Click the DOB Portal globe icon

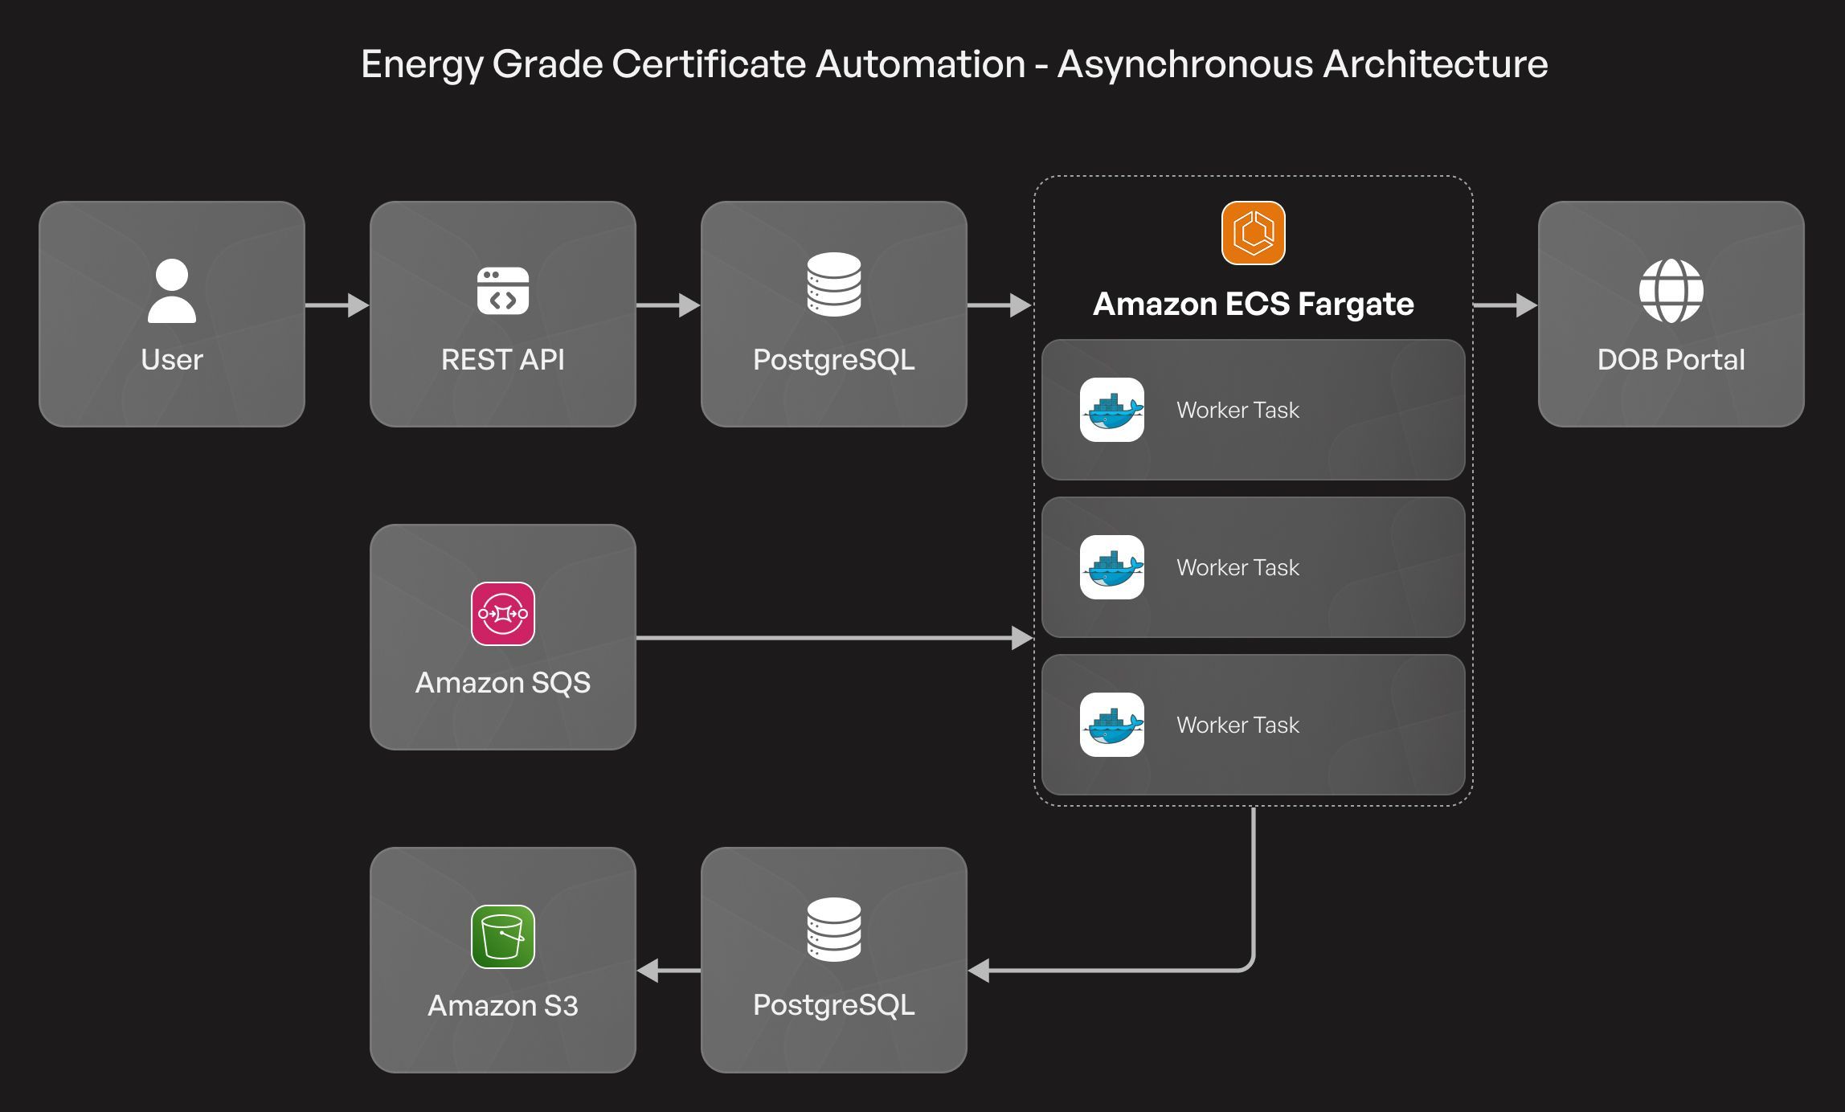click(x=1671, y=291)
